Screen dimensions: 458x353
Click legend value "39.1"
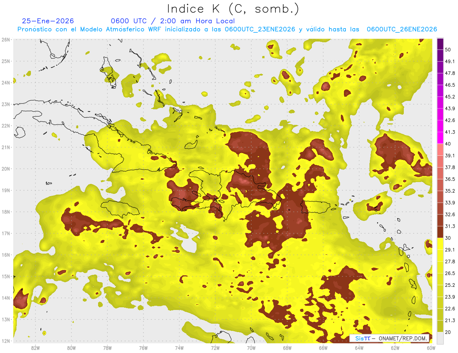[450, 155]
